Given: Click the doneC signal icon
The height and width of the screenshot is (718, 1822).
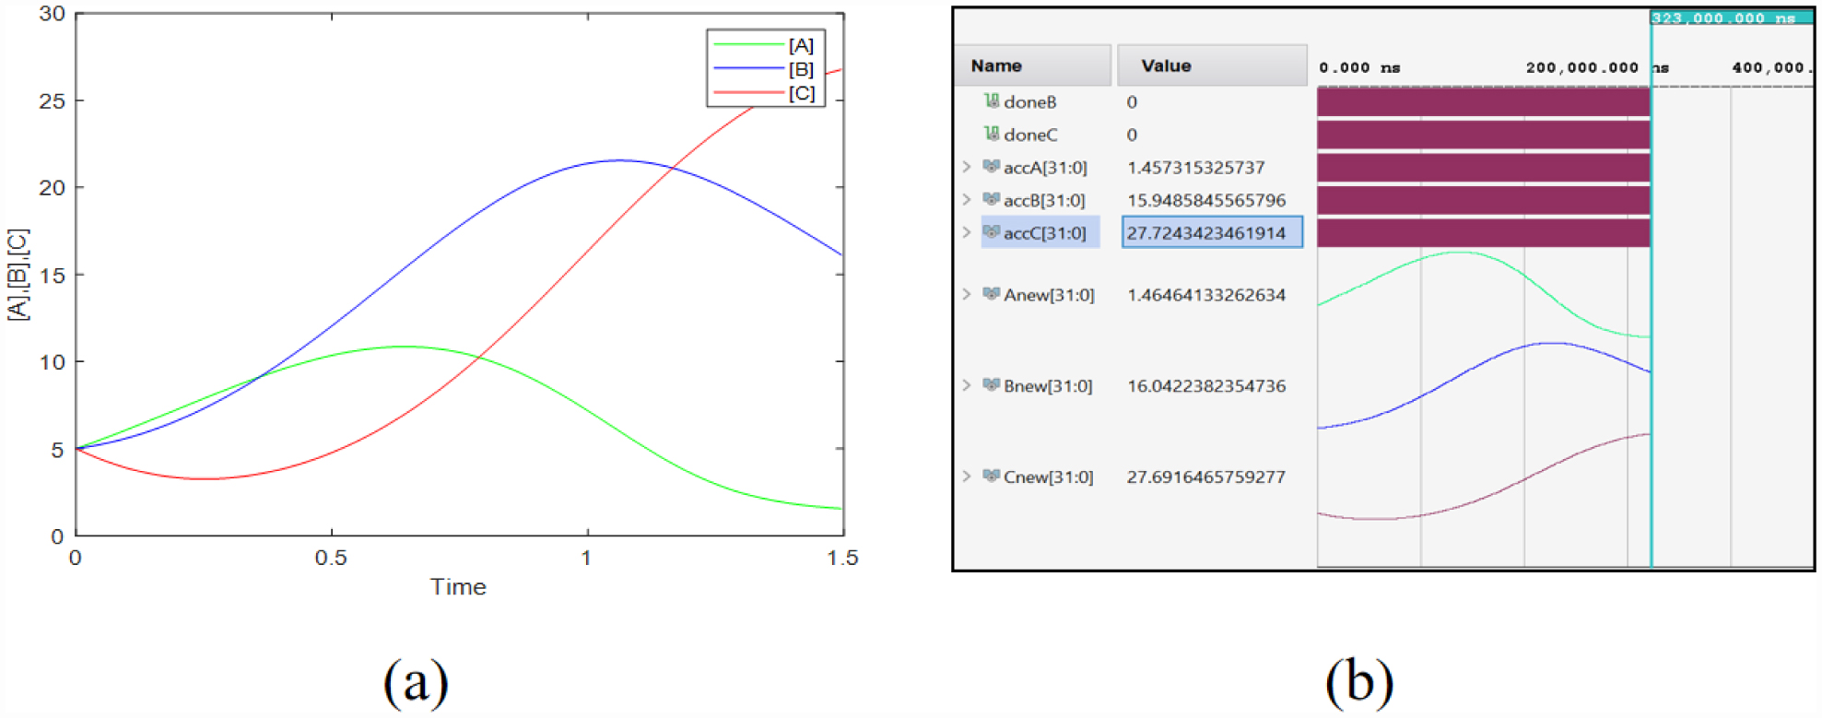Looking at the screenshot, I should (x=992, y=135).
